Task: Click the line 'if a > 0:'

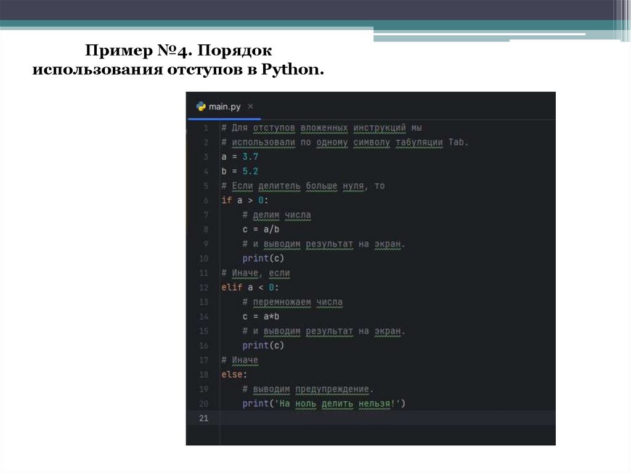Action: tap(245, 200)
